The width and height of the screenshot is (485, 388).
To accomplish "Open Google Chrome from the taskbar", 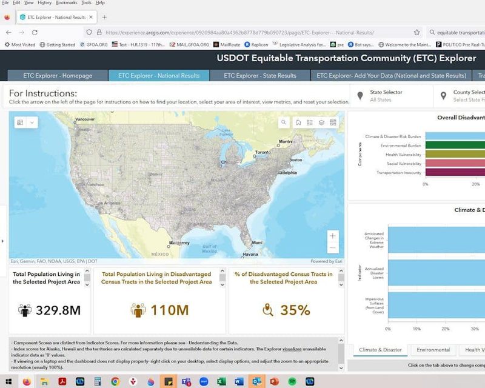I will click(x=115, y=381).
